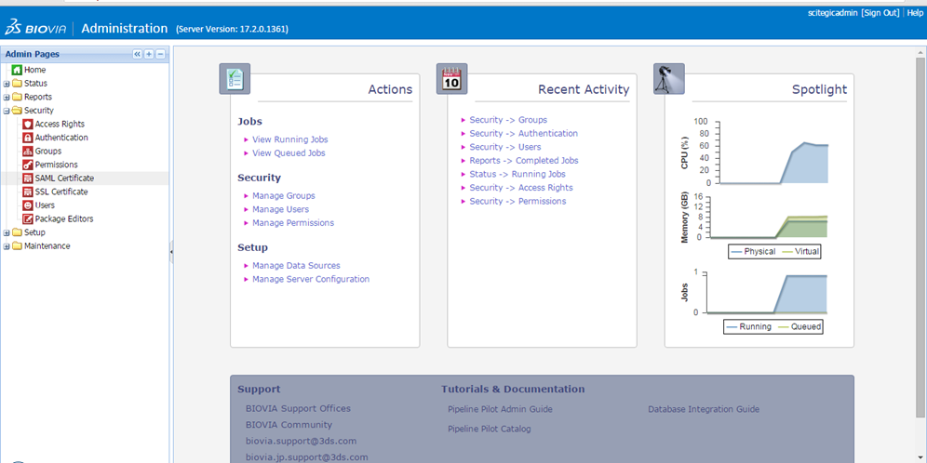927x463 pixels.
Task: Open Manage Permissions action link
Action: point(293,223)
